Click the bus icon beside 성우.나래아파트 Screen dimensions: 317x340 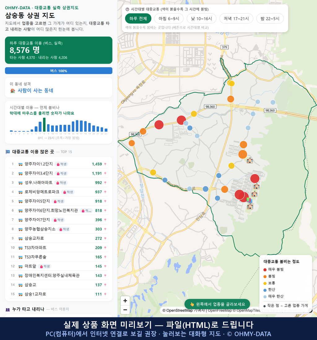21,183
